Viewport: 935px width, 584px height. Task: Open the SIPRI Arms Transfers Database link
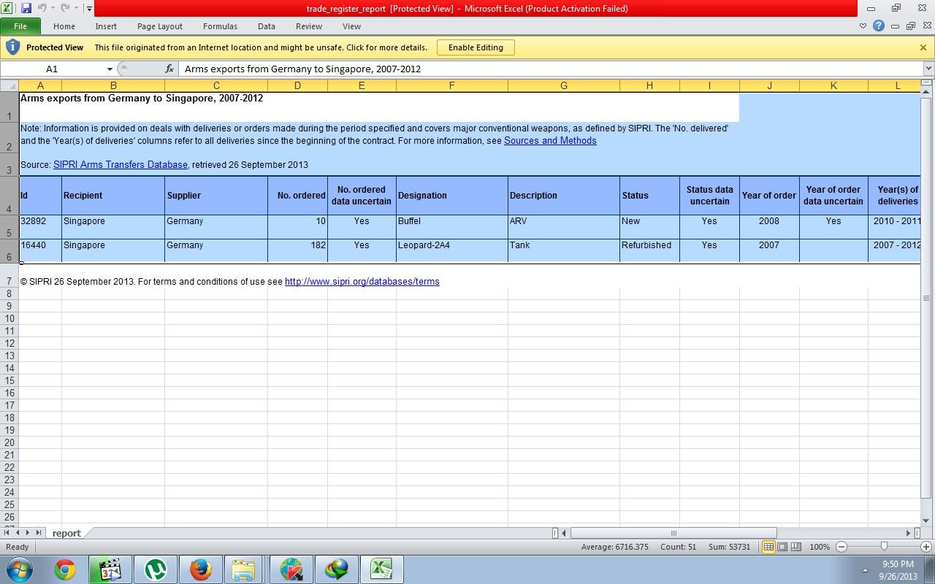pyautogui.click(x=121, y=164)
